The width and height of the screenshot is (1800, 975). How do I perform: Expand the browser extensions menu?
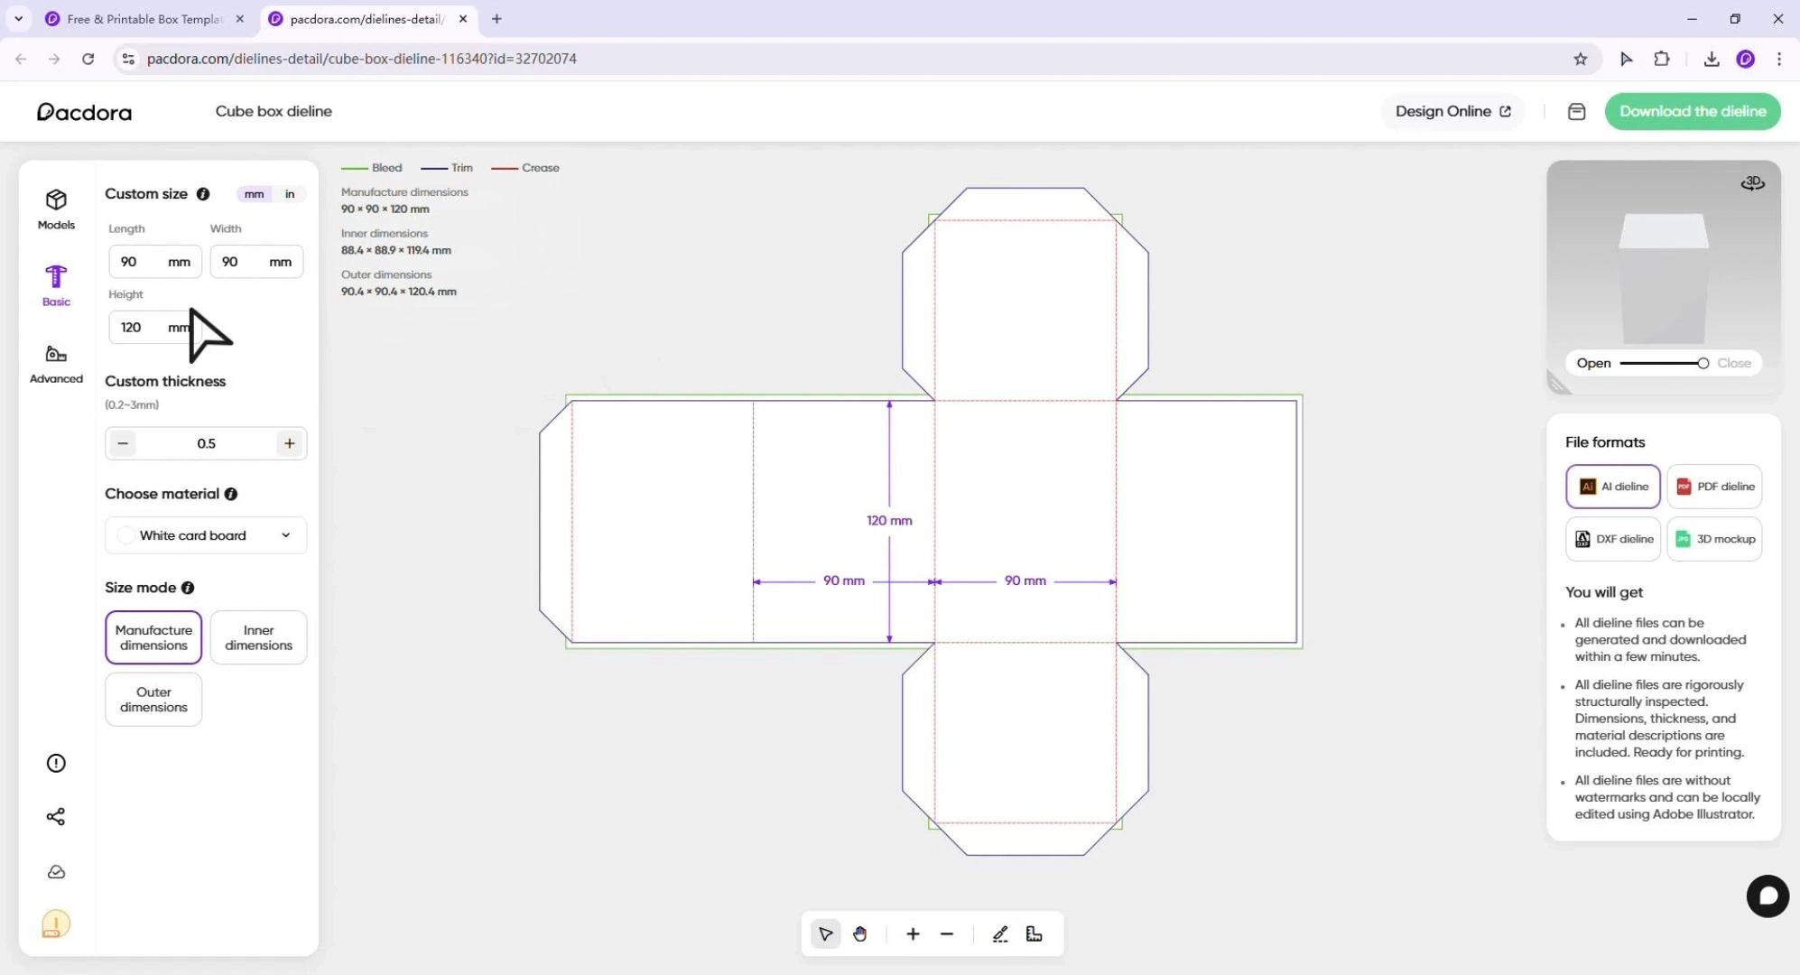tap(1661, 58)
